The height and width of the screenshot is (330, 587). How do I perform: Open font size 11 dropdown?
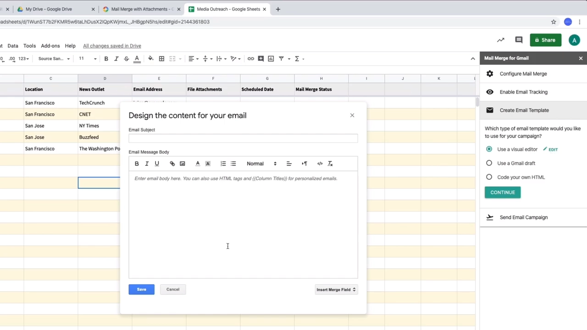[x=87, y=59]
